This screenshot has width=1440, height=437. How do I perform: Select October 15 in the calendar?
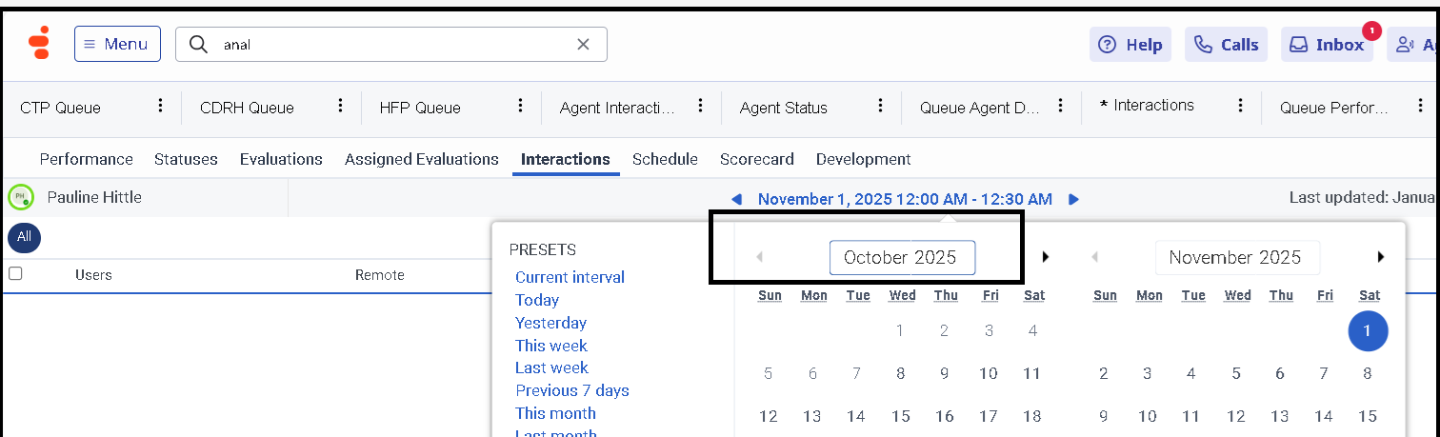pos(900,416)
